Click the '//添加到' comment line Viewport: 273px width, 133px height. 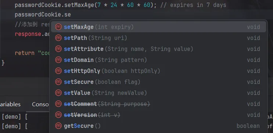pos(32,24)
